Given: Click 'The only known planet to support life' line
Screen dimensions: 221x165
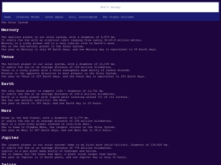Looking at the screenshot, I should coord(53,91).
